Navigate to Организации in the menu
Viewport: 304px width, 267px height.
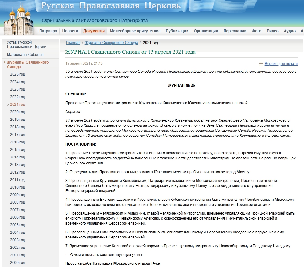coord(206,31)
